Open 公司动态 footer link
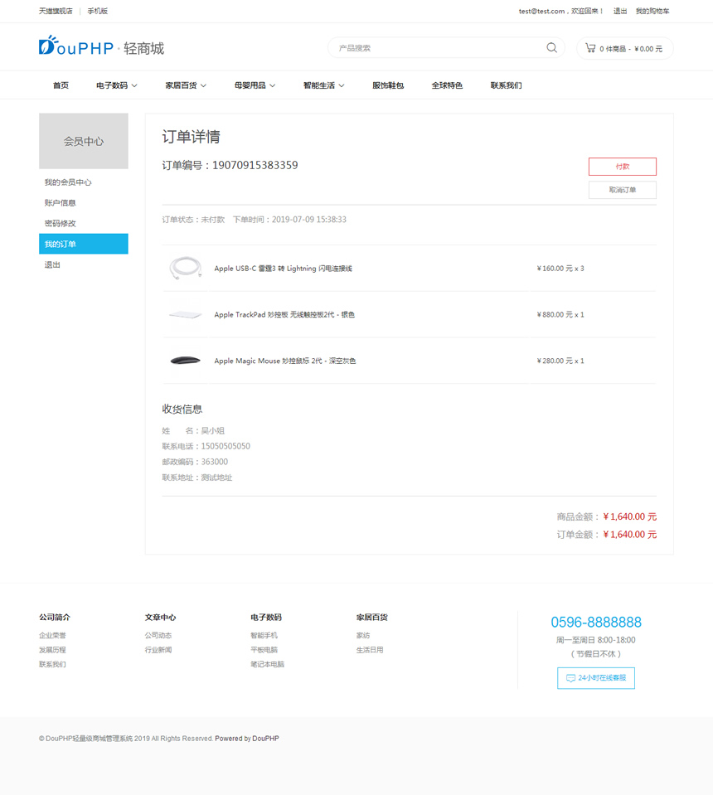Screen dimensions: 713x795 158,635
